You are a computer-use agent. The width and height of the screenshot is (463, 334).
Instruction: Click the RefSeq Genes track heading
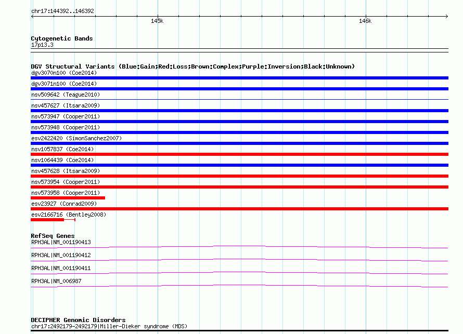(x=53, y=236)
